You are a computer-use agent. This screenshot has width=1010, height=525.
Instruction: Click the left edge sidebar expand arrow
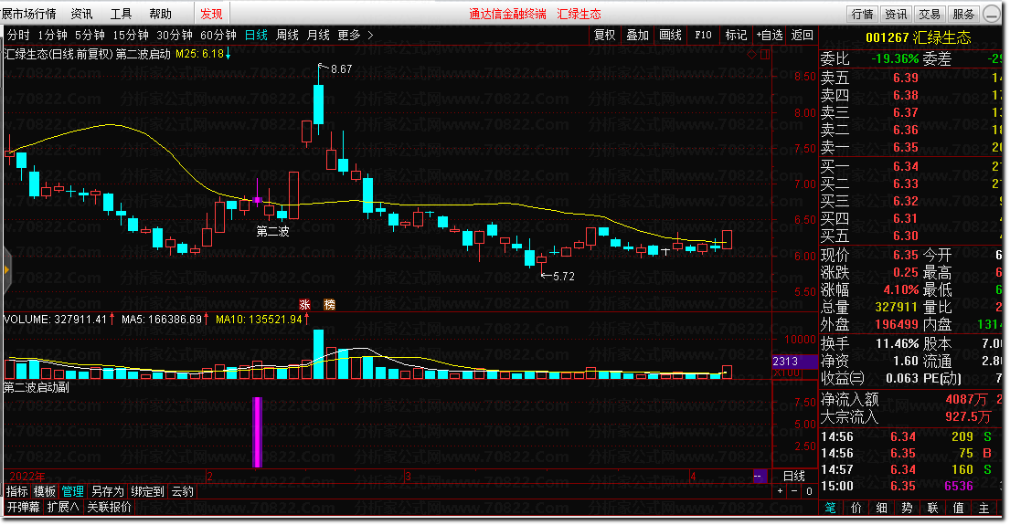[6, 270]
